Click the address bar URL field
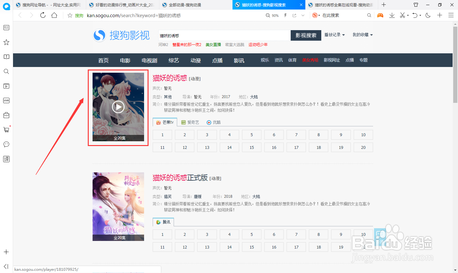Viewport: 458px width, 273px height. click(x=175, y=15)
